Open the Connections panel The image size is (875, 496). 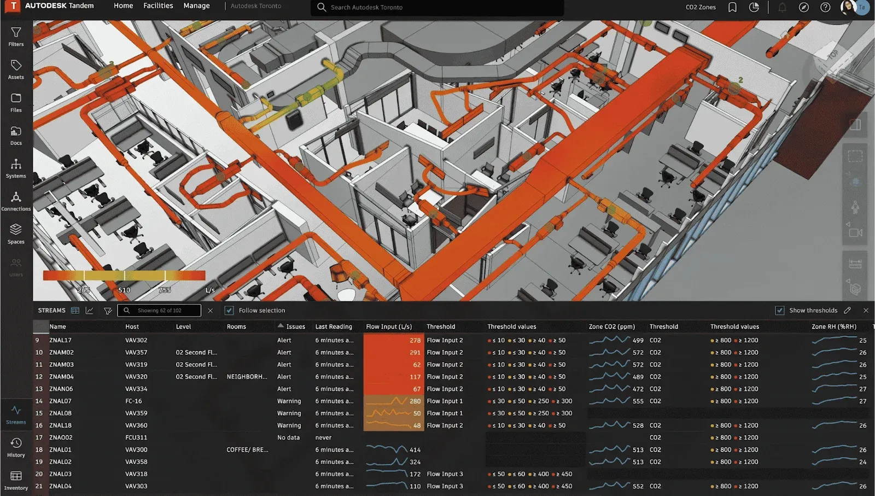[x=16, y=201]
